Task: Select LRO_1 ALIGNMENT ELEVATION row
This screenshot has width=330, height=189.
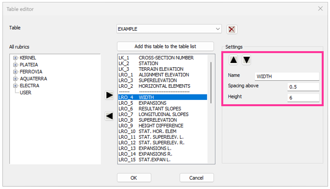Action: (x=162, y=75)
